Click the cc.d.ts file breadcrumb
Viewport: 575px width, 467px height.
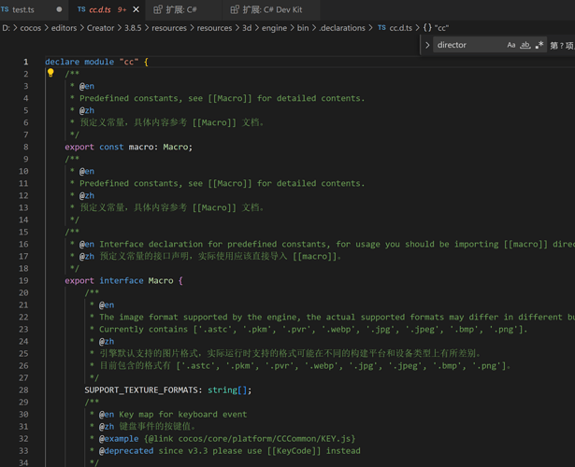400,28
